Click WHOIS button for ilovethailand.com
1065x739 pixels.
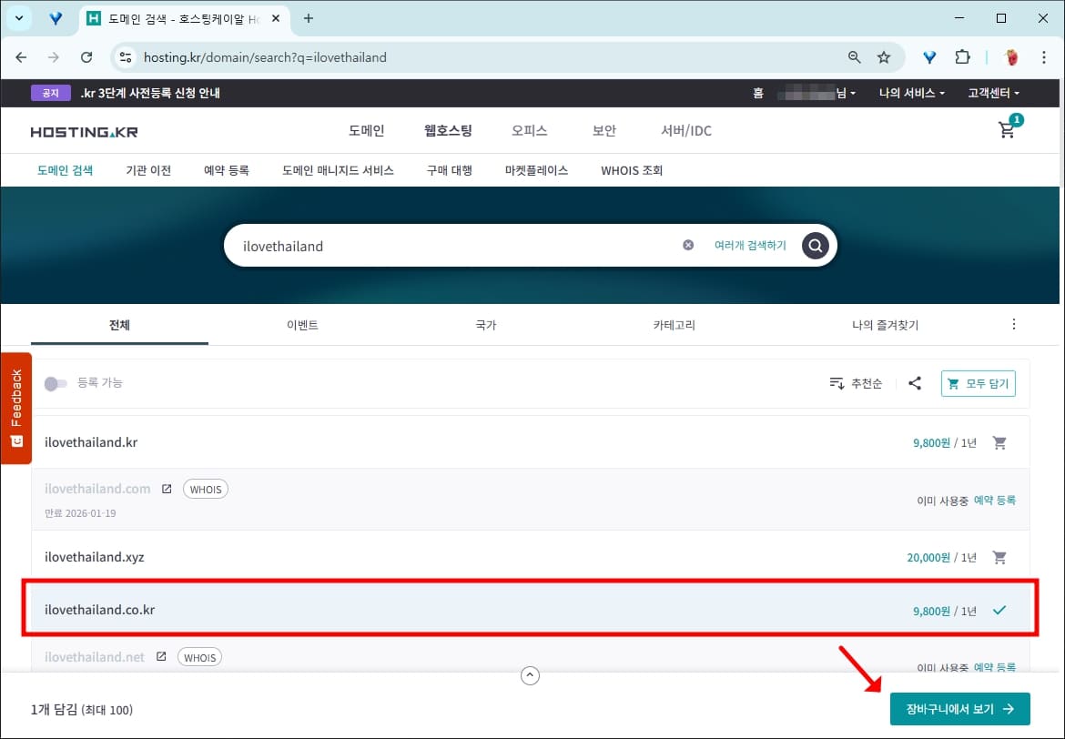(x=206, y=489)
